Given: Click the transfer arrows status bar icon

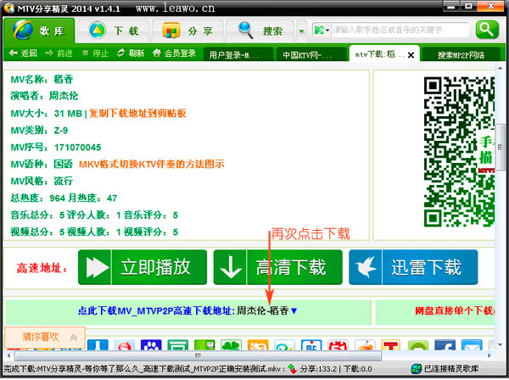Looking at the screenshot, I should point(292,369).
